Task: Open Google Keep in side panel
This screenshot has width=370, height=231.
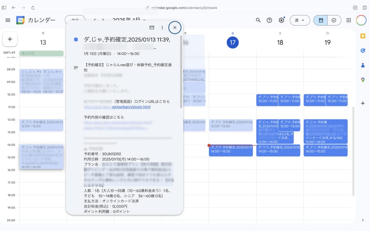Action: [x=363, y=36]
